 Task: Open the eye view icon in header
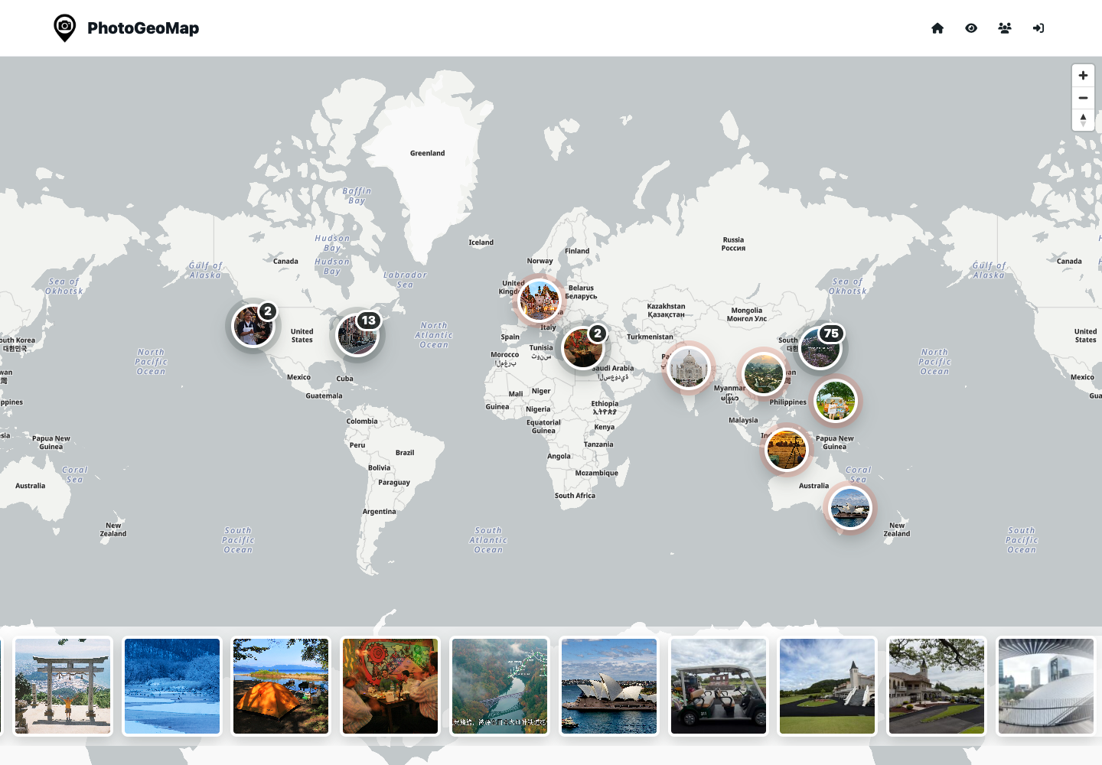click(x=971, y=28)
